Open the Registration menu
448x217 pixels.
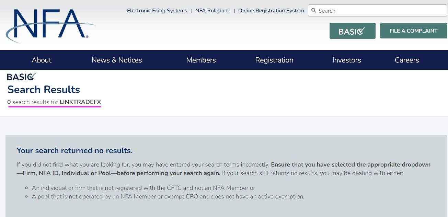[x=274, y=60]
